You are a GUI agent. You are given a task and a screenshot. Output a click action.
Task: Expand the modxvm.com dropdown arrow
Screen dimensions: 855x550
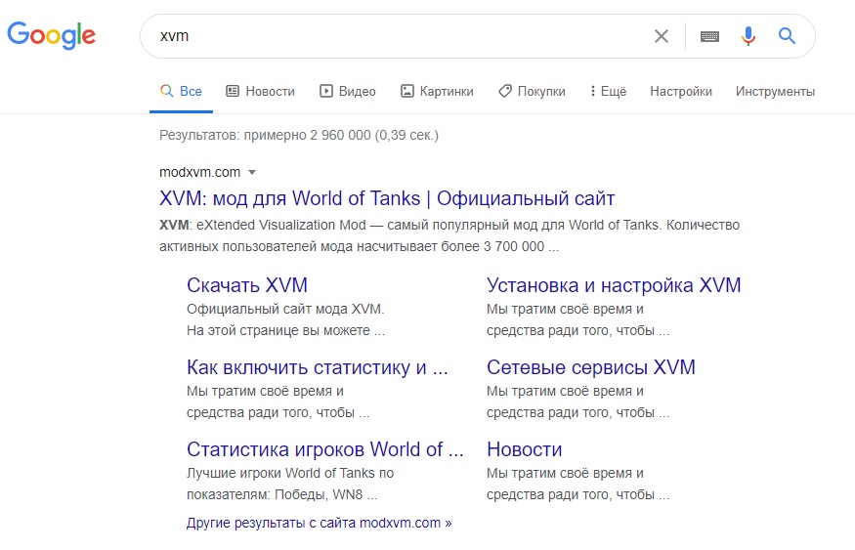[252, 172]
